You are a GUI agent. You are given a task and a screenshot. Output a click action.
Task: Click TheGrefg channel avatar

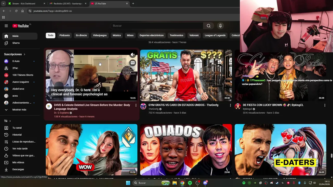143,106
